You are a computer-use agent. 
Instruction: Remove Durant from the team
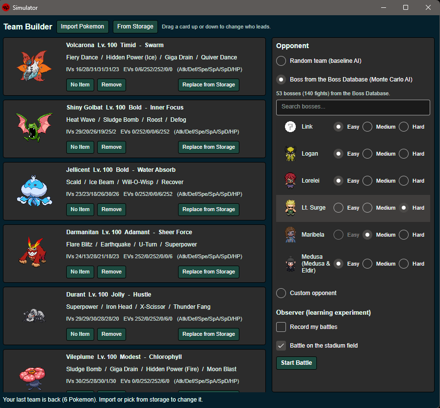[x=111, y=334]
